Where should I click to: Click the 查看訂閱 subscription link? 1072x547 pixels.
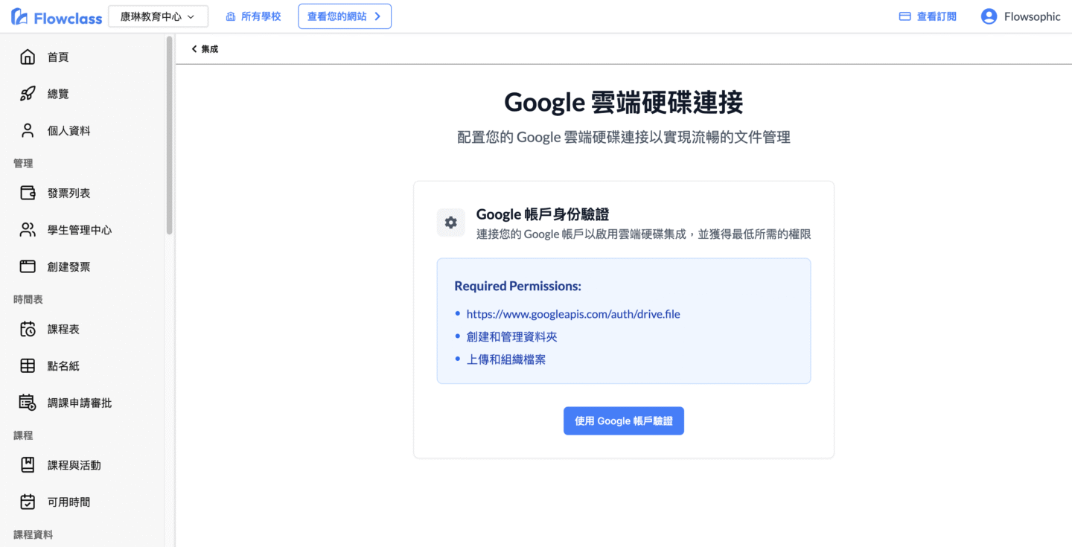pyautogui.click(x=928, y=16)
